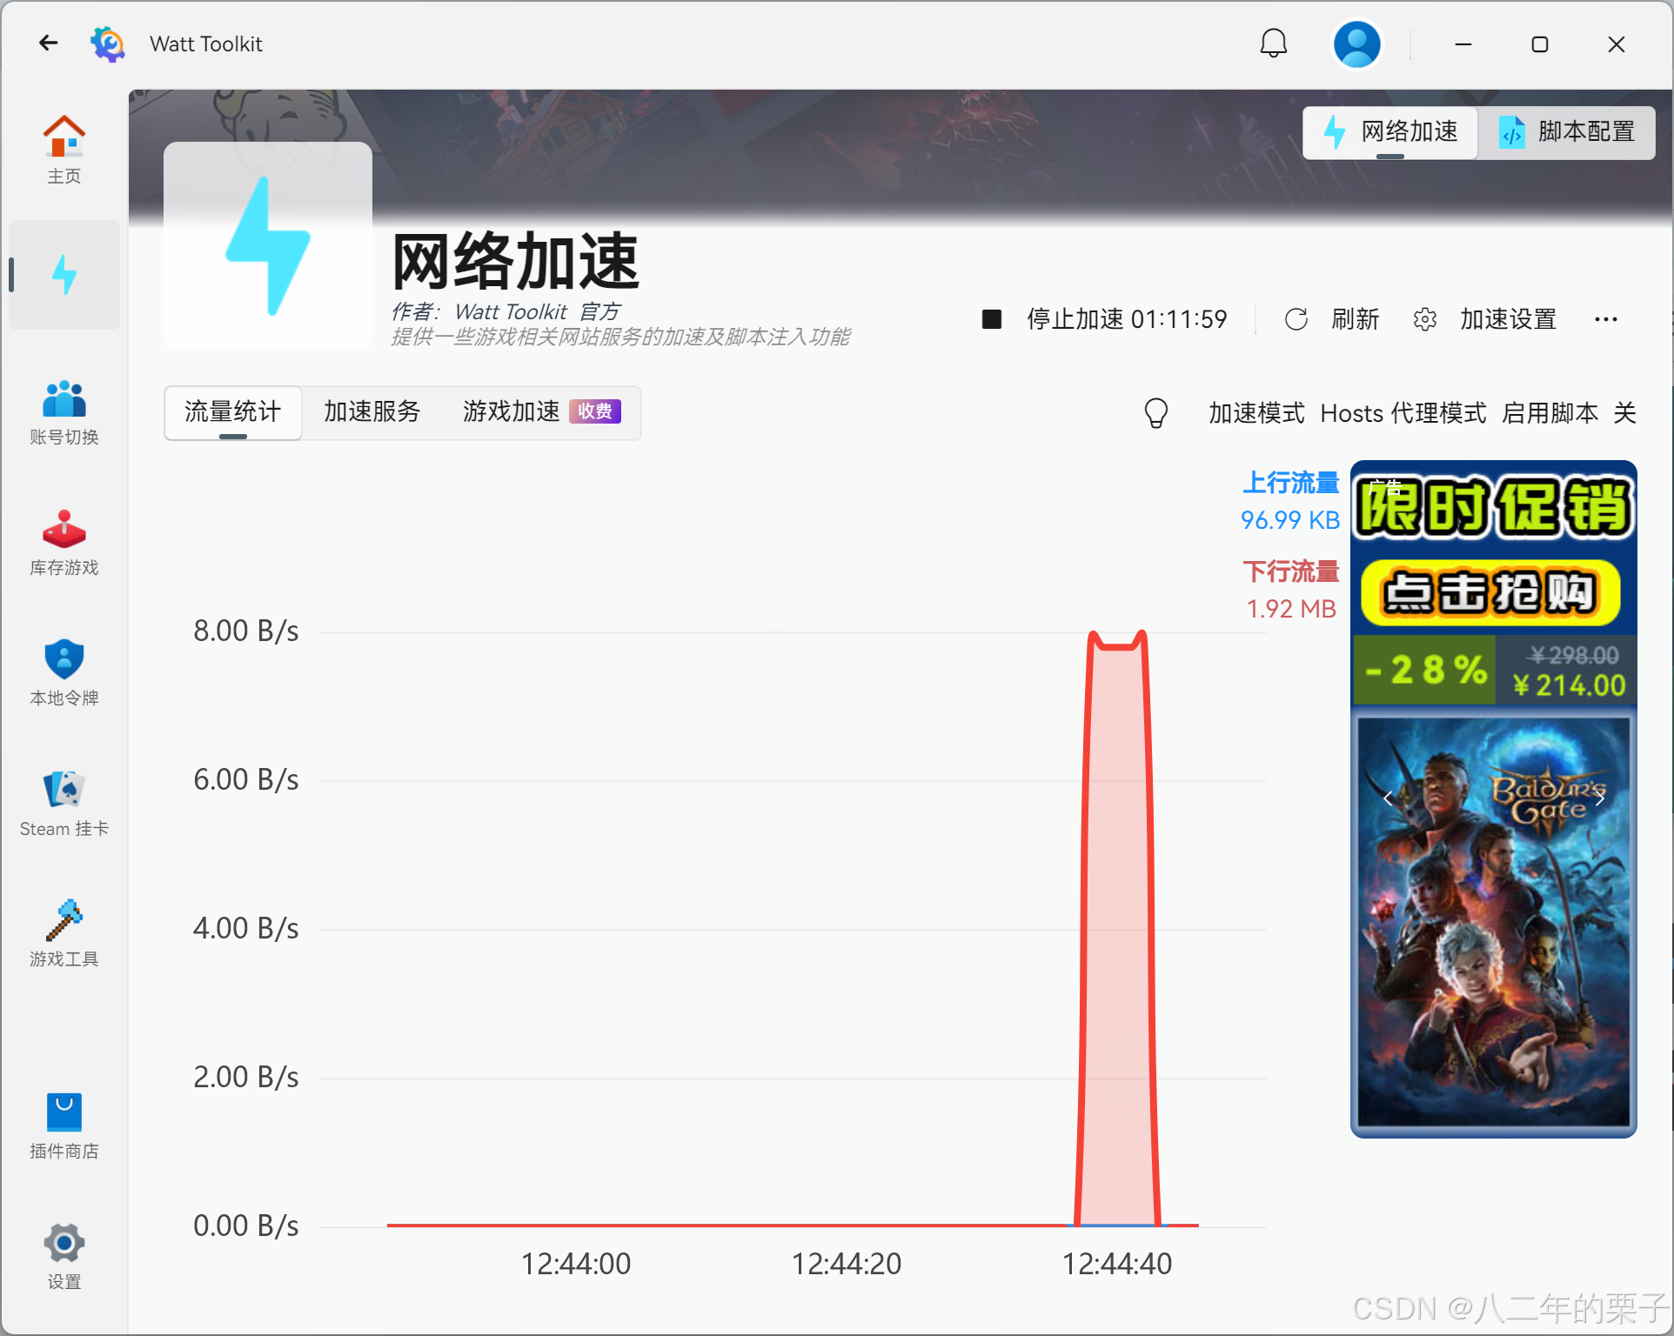Viewport: 1674px width, 1336px height.
Task: Open 库存游戏 game library
Action: point(64,544)
